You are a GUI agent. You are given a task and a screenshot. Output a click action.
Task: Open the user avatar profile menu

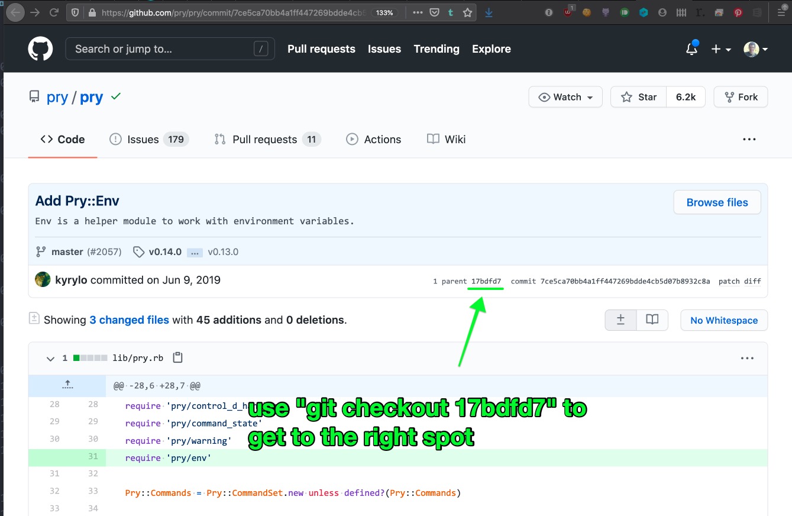click(x=756, y=49)
